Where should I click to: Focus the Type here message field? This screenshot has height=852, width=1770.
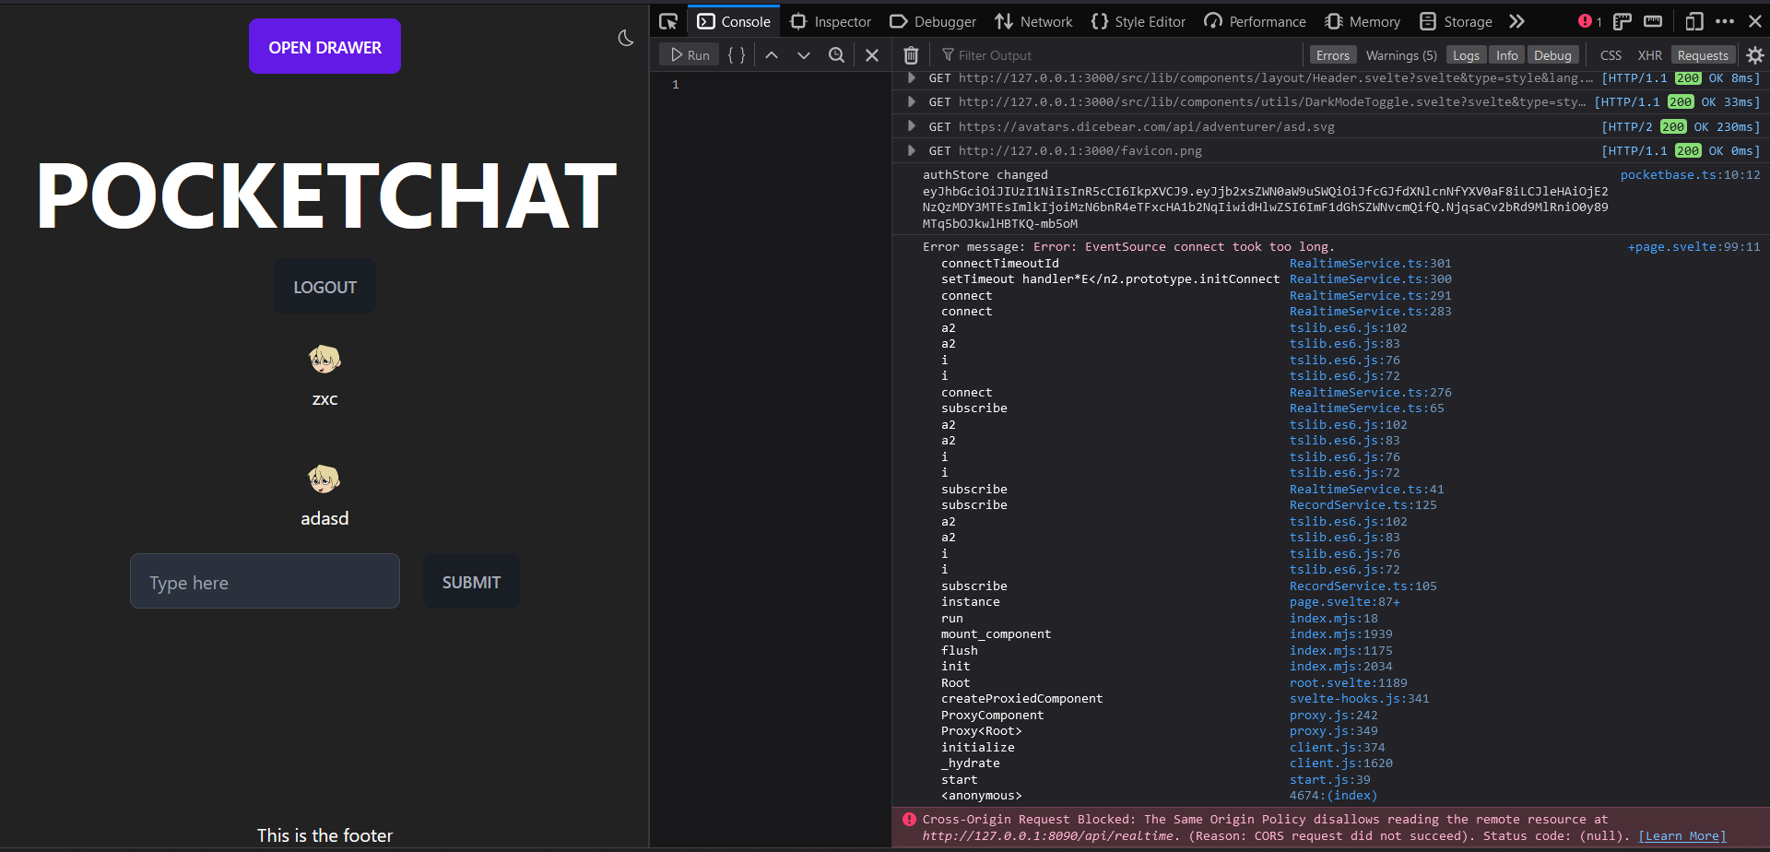(265, 581)
